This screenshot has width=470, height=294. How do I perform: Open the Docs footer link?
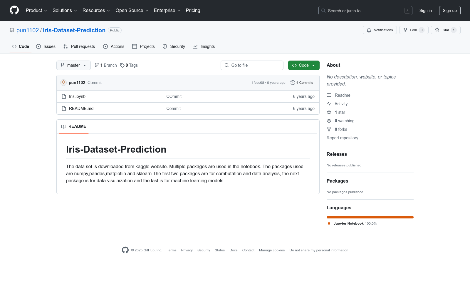[x=234, y=250]
